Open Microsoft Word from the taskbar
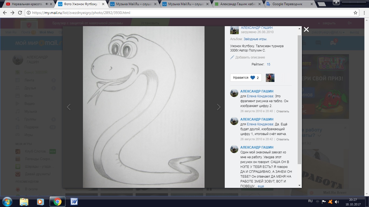Viewport: 369px width, 207px height. pos(74,202)
